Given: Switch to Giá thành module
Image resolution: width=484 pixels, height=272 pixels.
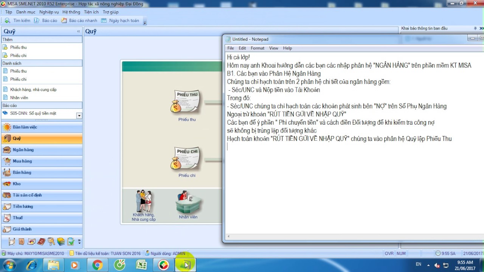Looking at the screenshot, I should point(42,229).
